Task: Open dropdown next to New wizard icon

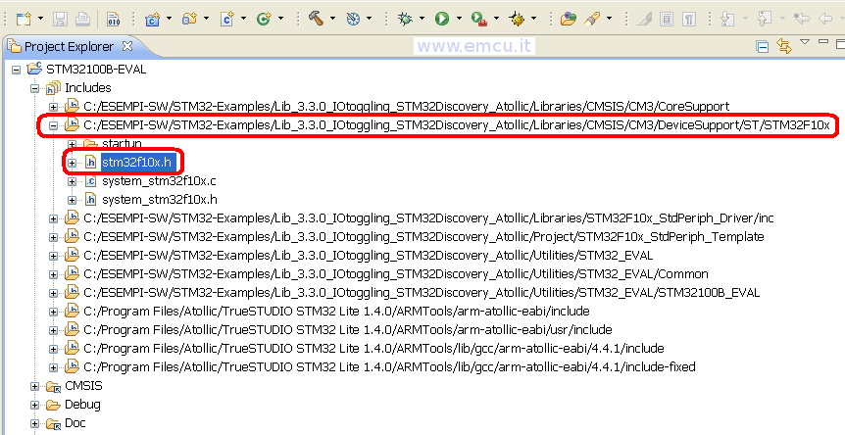Action: (x=41, y=19)
